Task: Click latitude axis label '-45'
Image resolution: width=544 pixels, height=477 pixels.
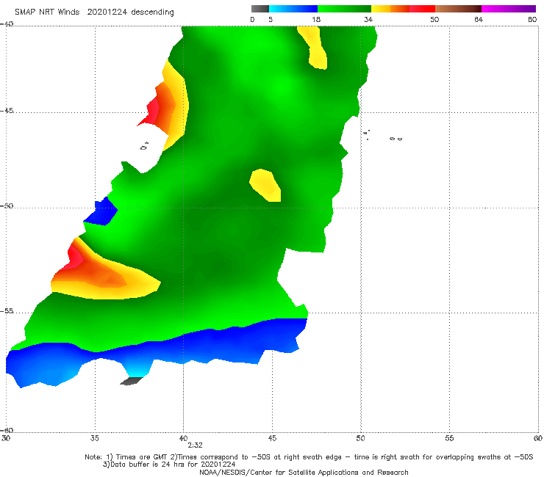Action: [x=7, y=111]
